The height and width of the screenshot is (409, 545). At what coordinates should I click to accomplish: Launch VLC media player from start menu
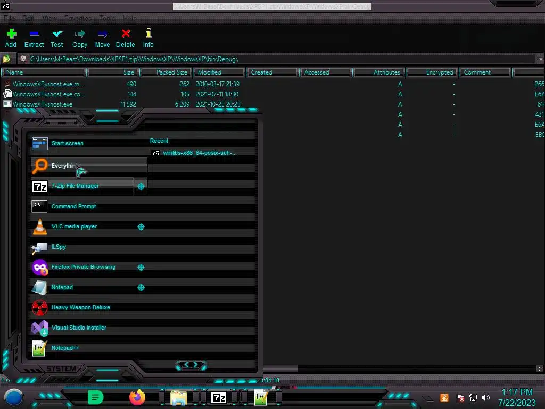click(82, 226)
